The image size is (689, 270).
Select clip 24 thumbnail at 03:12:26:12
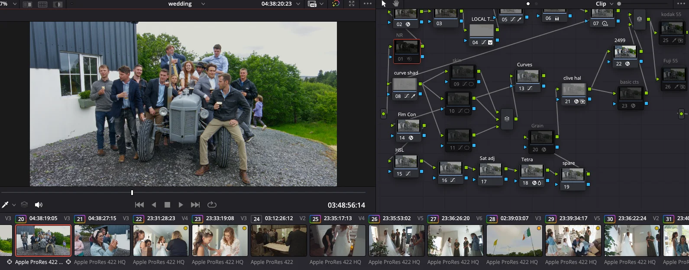[x=278, y=241]
